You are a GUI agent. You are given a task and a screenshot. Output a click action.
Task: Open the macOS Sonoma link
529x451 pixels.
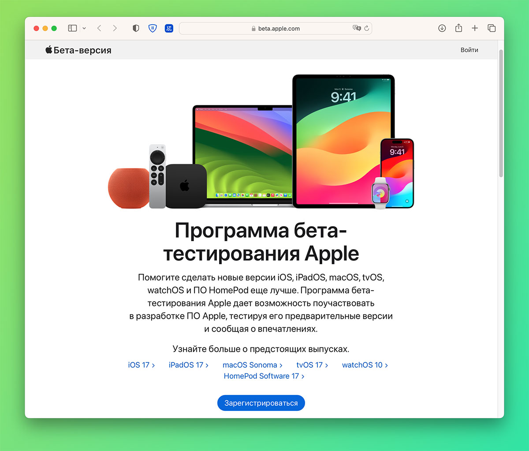coord(253,365)
